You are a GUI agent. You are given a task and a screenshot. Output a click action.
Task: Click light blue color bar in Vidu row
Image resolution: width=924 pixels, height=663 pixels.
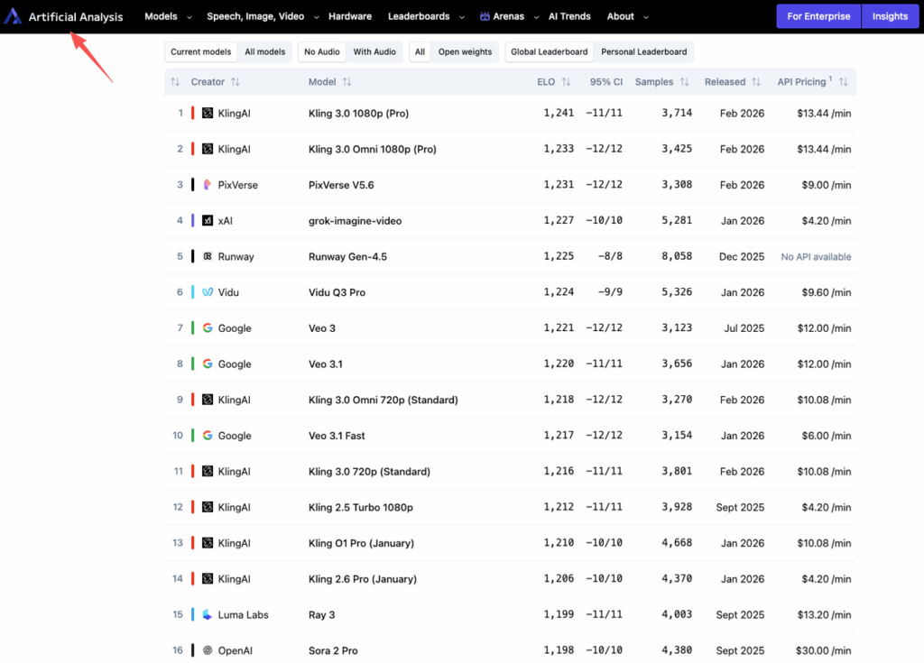click(193, 291)
